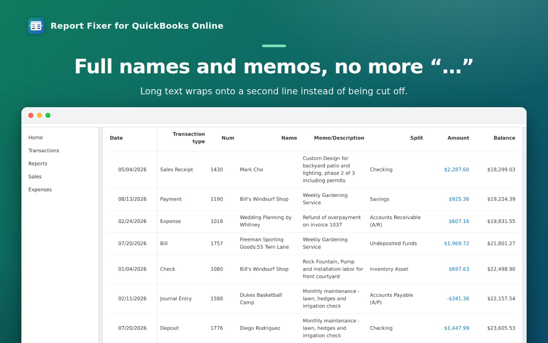Open Sales in the sidebar

35,177
